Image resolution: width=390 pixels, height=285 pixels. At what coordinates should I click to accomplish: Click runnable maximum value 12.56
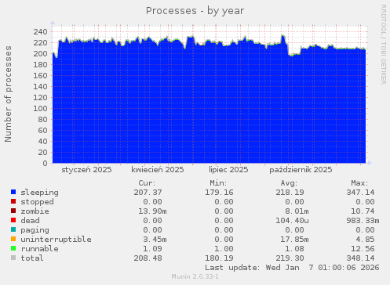pos(363,249)
